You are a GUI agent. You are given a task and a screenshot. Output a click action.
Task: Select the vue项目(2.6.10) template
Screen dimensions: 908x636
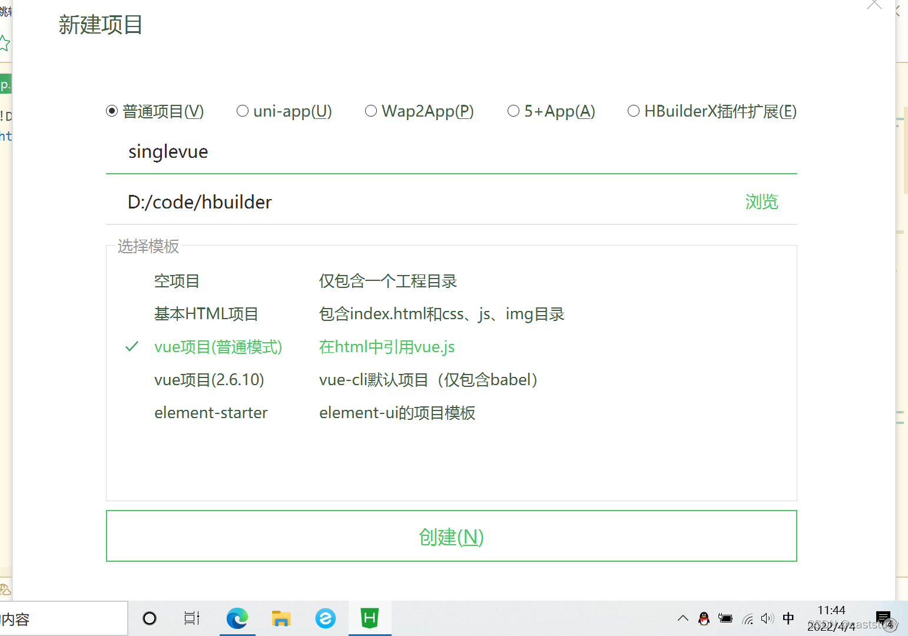coord(209,379)
